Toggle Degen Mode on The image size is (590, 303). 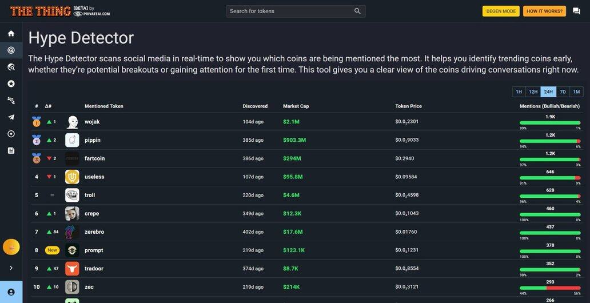point(501,11)
